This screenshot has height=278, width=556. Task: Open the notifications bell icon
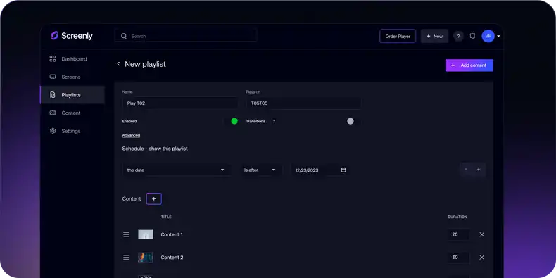(x=472, y=36)
